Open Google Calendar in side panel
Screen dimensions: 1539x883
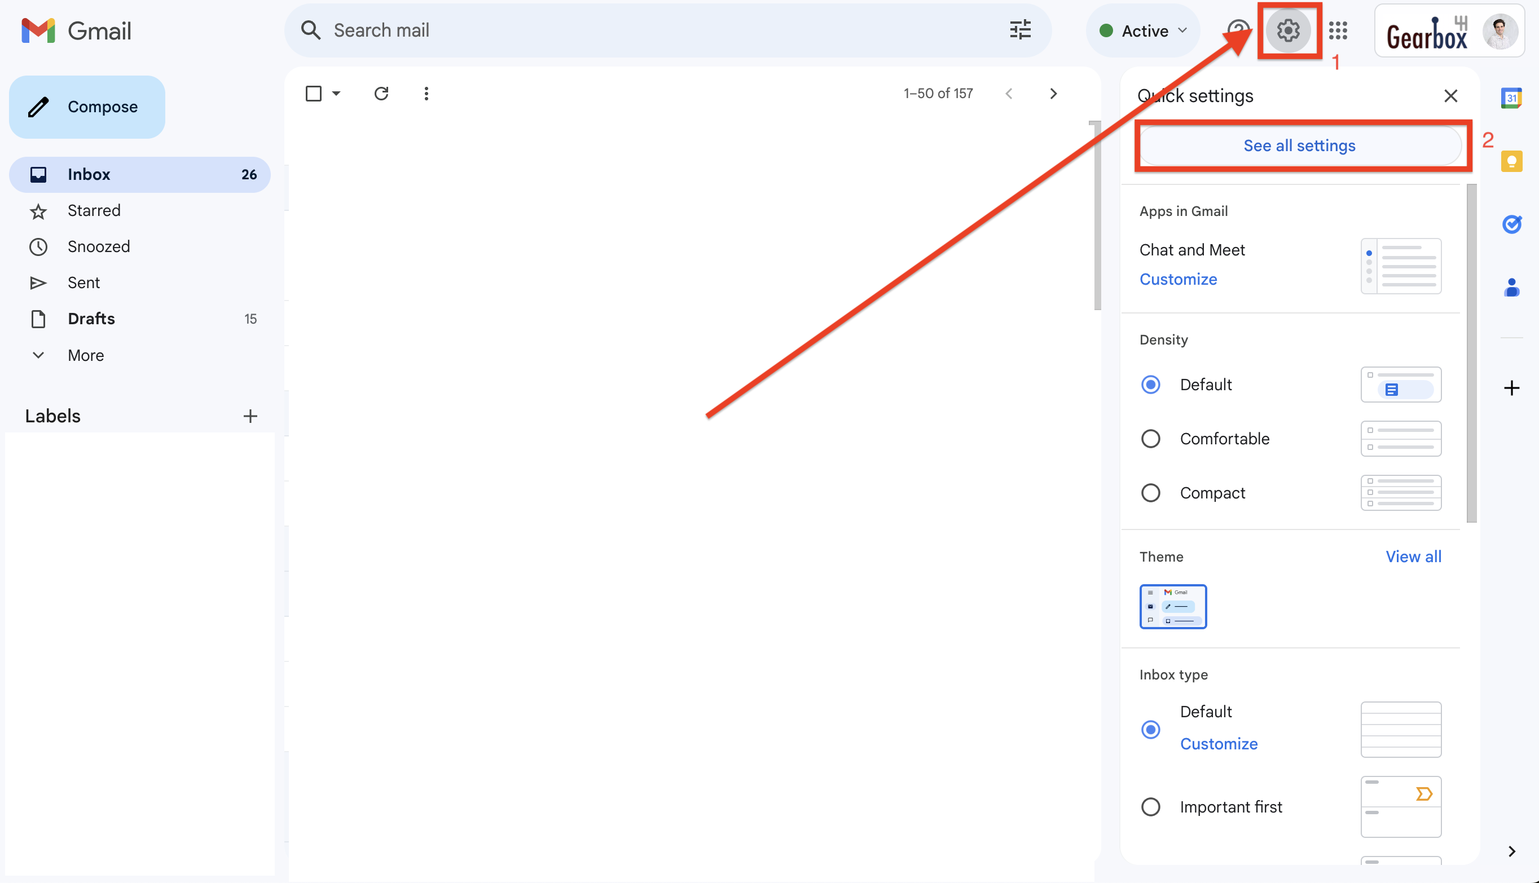coord(1512,98)
